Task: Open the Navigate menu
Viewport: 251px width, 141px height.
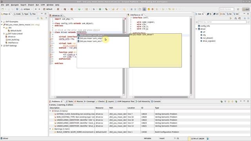Action: click(x=15, y=5)
